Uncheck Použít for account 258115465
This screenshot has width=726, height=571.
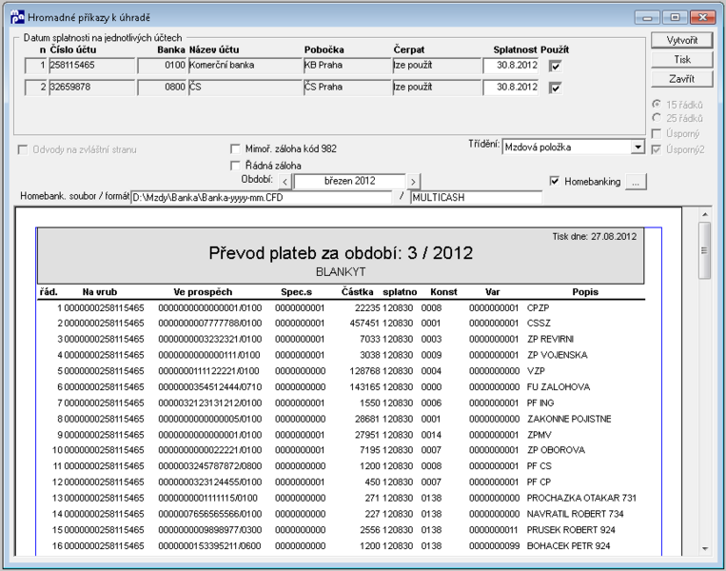[x=555, y=67]
